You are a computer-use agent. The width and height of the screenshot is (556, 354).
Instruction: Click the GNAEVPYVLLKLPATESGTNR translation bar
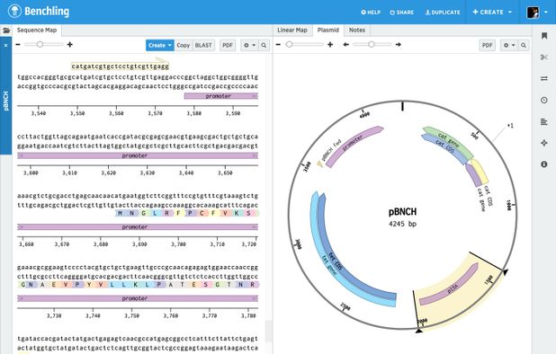[139, 285]
